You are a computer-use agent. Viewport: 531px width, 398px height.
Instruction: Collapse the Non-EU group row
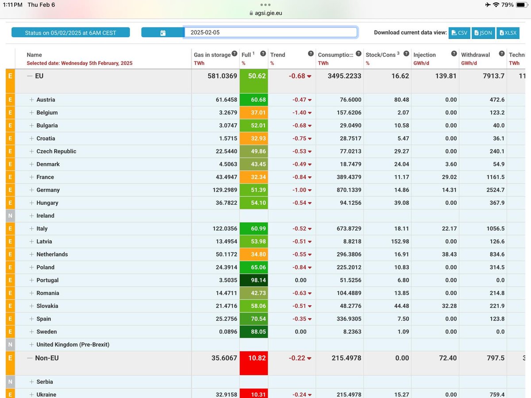tap(30, 358)
